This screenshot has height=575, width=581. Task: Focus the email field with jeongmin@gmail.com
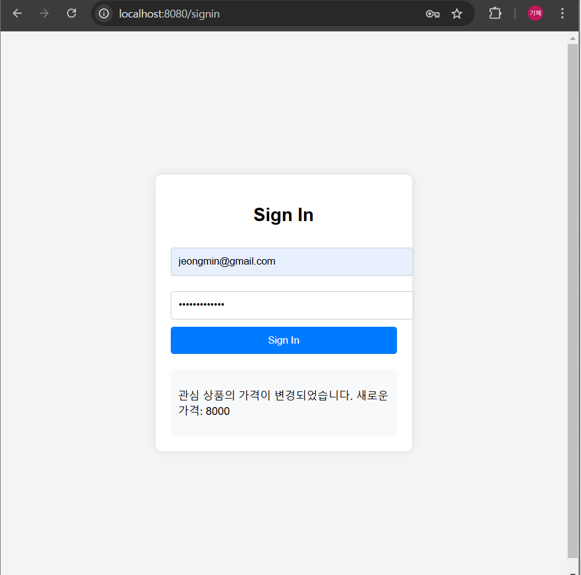291,262
